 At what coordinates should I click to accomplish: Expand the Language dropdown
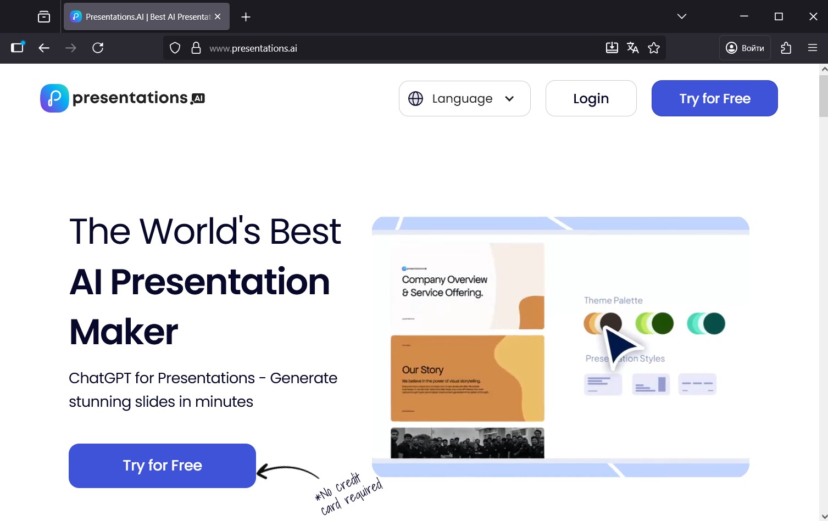(x=464, y=99)
